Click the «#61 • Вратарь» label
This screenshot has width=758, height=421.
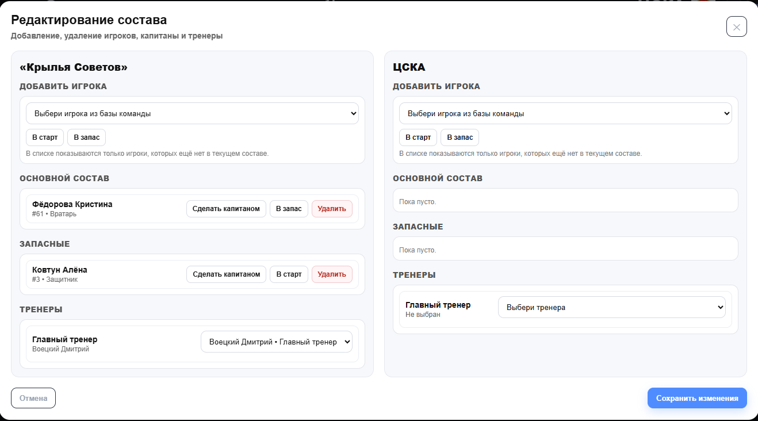coord(54,214)
